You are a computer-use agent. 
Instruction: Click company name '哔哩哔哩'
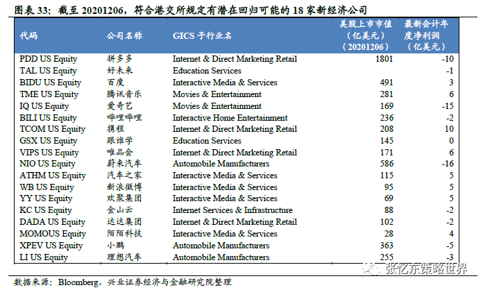tap(124, 117)
